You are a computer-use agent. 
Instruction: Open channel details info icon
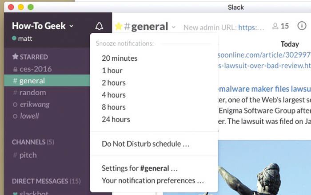tap(302, 26)
